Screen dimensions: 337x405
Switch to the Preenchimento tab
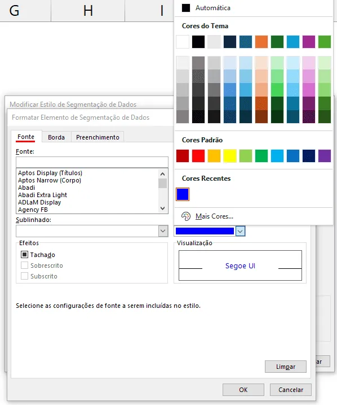(x=97, y=137)
